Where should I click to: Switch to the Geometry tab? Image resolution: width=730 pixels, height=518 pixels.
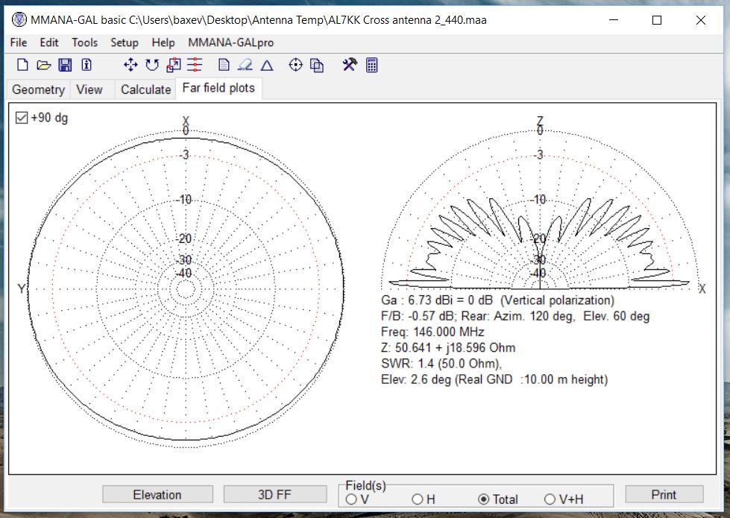[38, 89]
